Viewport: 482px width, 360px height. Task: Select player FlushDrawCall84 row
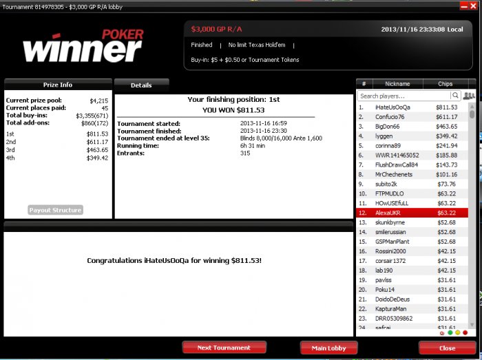(x=412, y=165)
